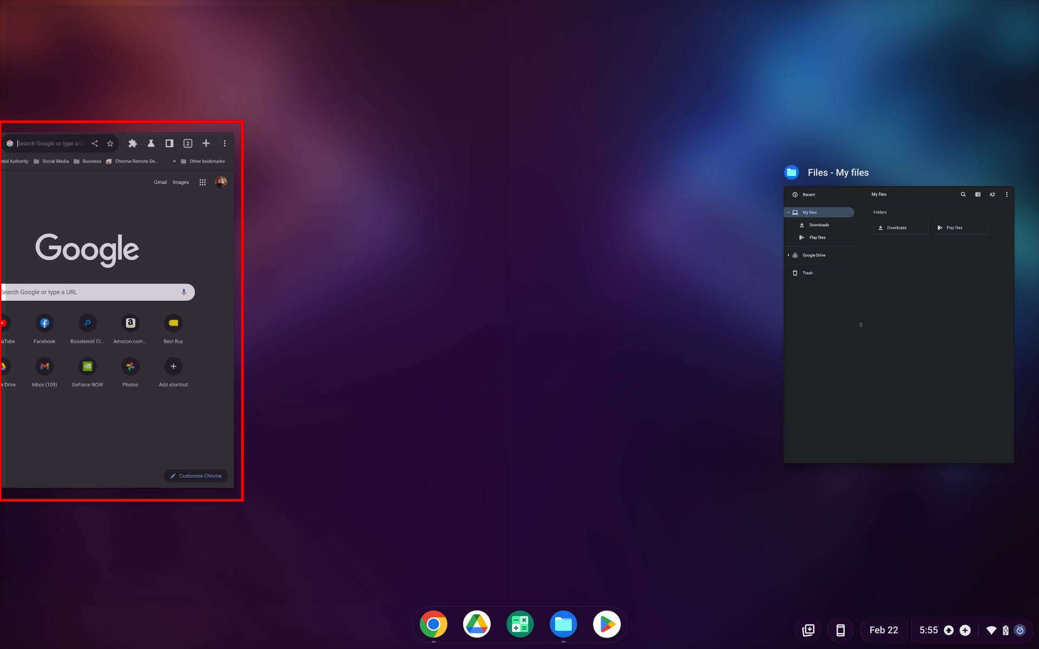Open the tab switcher showing 2 tabs

coord(188,143)
